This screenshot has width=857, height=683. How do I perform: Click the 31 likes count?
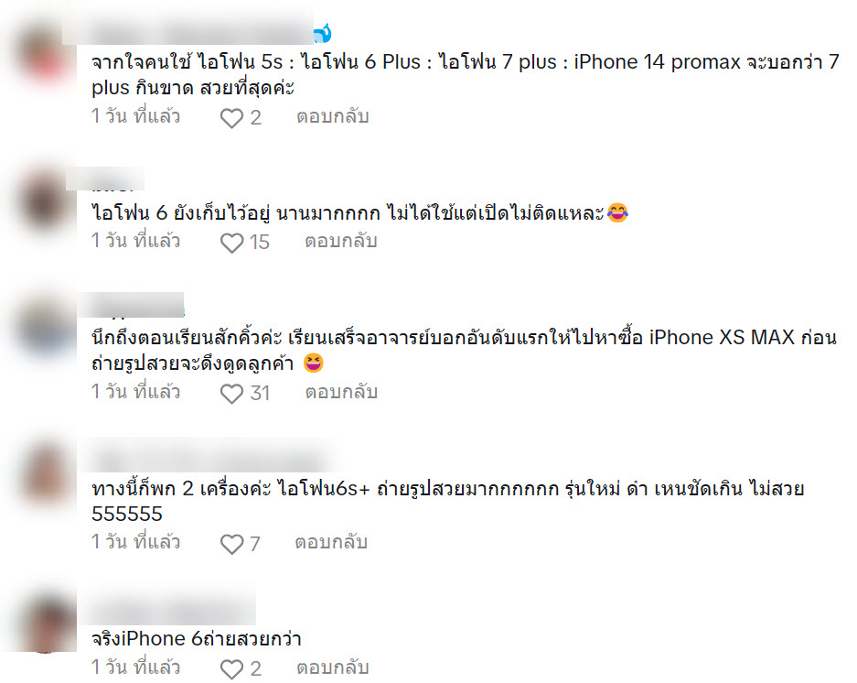[260, 393]
